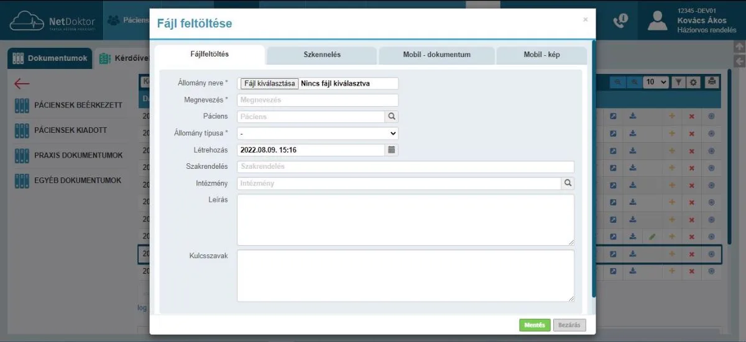This screenshot has height=342, width=746.
Task: Switch to the Mobil - dokumentum tab
Action: (x=436, y=55)
